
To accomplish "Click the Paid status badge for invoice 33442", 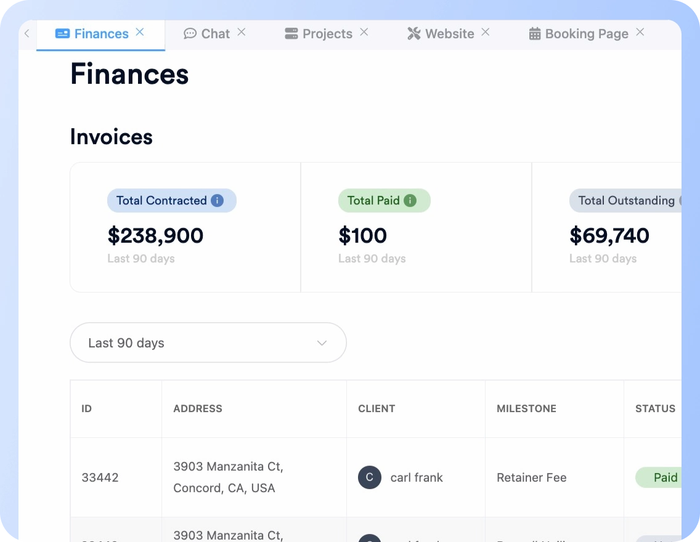I will pos(664,477).
